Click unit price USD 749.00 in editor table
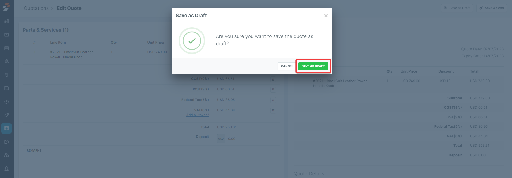The width and height of the screenshot is (512, 178). [157, 52]
